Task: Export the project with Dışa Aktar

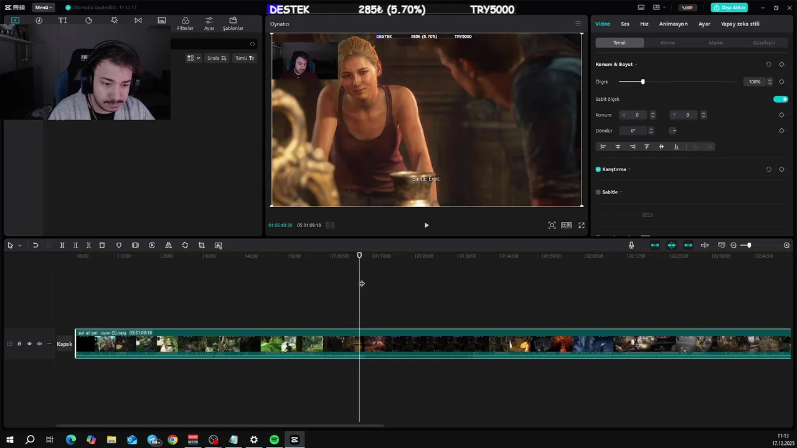Action: click(730, 7)
